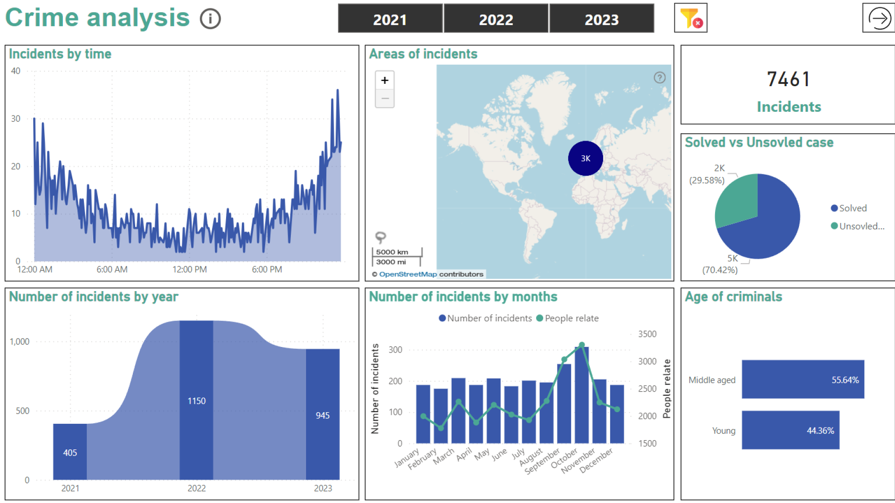
Task: Click the Unsovled legend marker
Action: pyautogui.click(x=834, y=226)
